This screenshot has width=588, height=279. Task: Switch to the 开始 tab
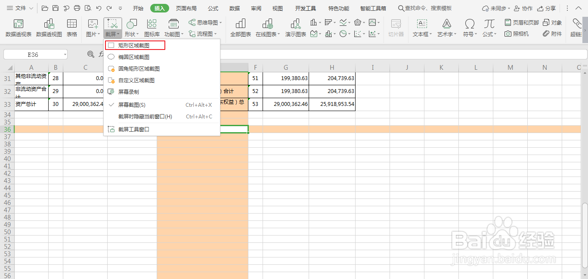pos(138,8)
